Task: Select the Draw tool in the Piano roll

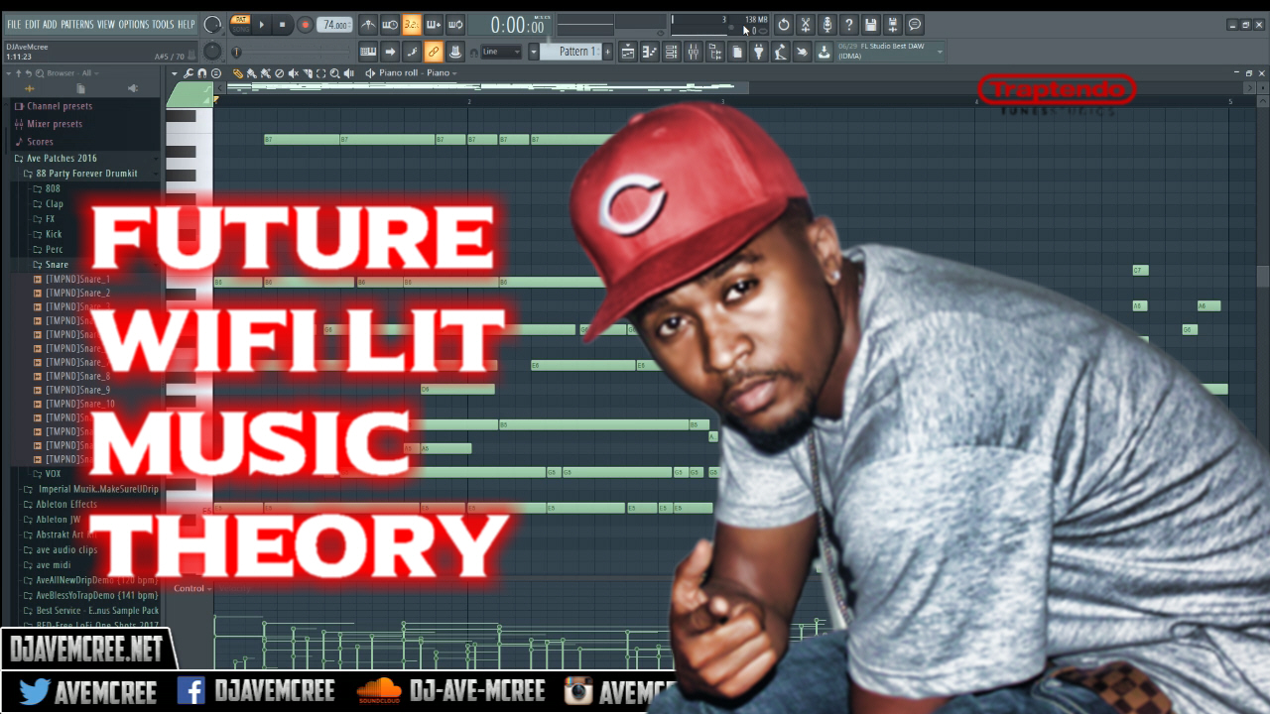Action: (x=237, y=72)
